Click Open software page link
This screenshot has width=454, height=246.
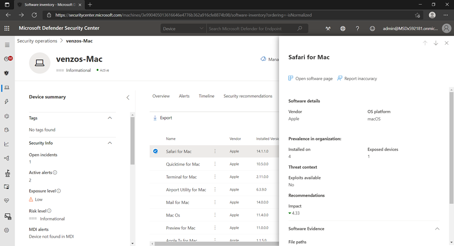pyautogui.click(x=311, y=78)
